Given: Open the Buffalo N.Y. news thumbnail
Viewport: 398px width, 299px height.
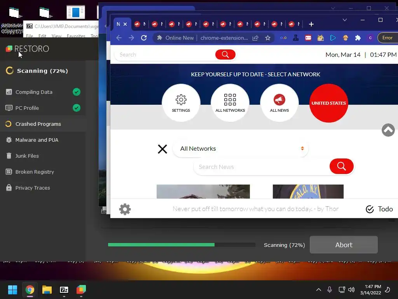Looking at the screenshot, I should 308,192.
